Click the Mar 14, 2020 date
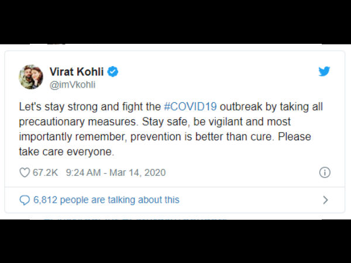The image size is (351, 263). tap(137, 172)
